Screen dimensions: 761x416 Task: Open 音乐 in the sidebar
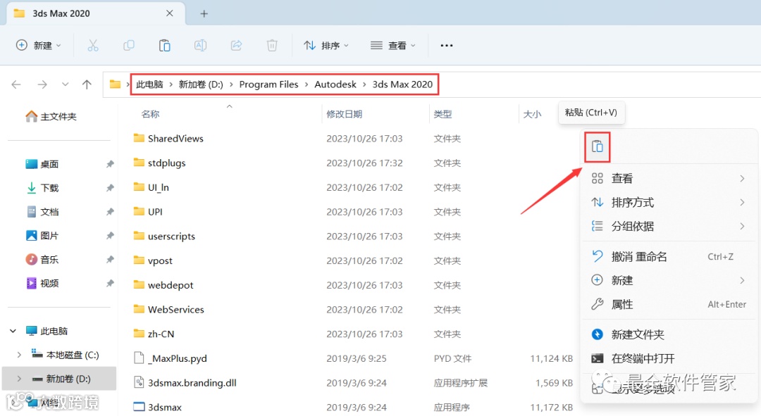point(42,260)
